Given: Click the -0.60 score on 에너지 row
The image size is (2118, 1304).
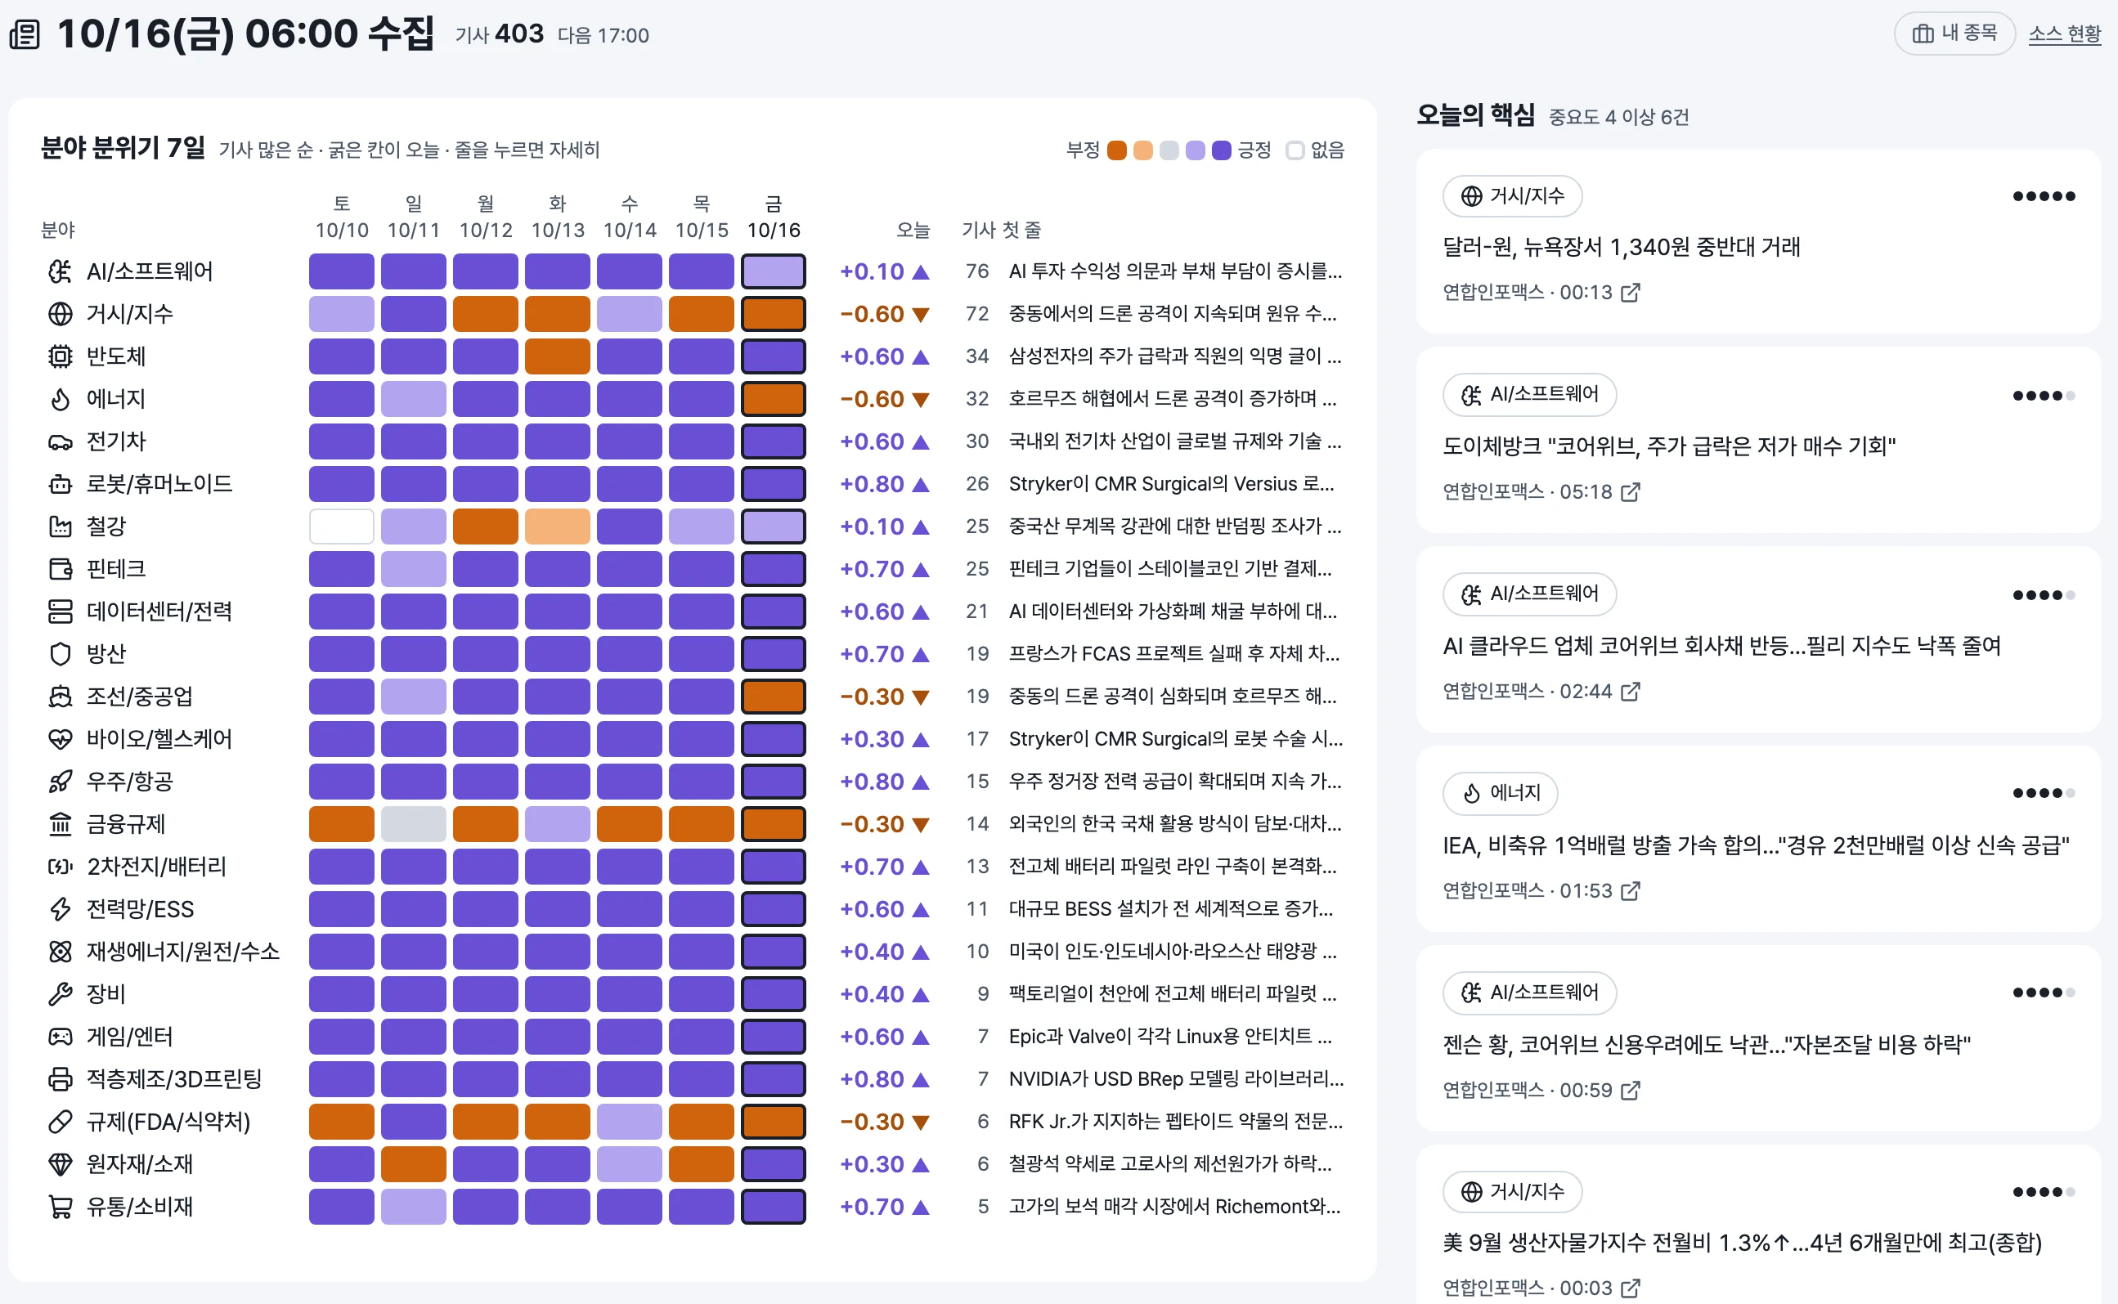Looking at the screenshot, I should (x=884, y=399).
